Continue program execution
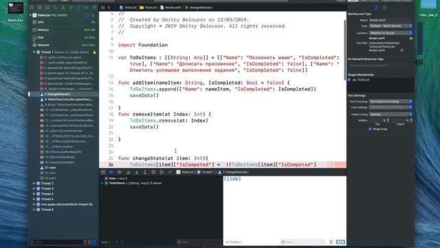 120,172
